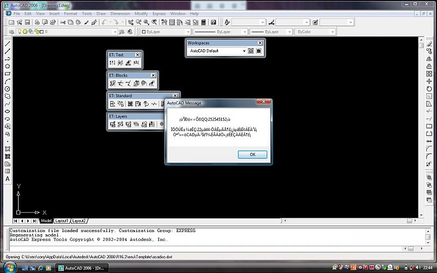Click the Undo arrow icon
The image size is (437, 273).
click(104, 22)
